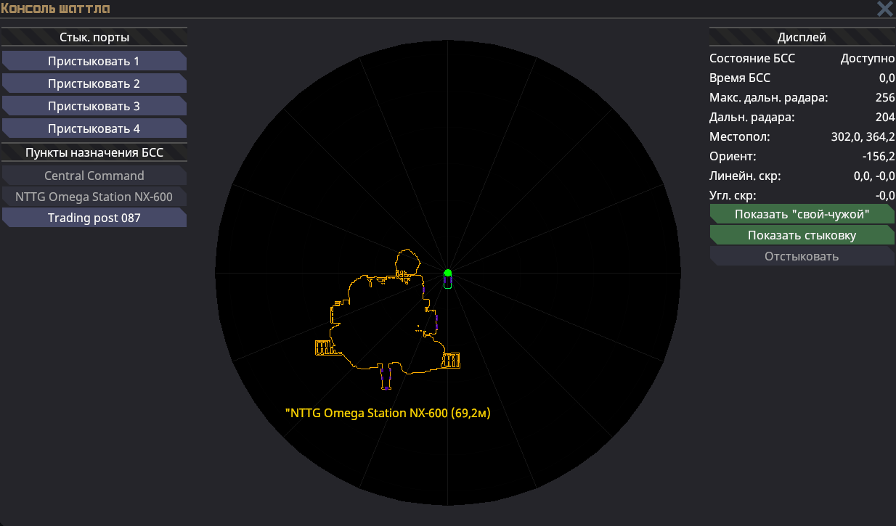Click the Стык. порты section header

point(94,38)
